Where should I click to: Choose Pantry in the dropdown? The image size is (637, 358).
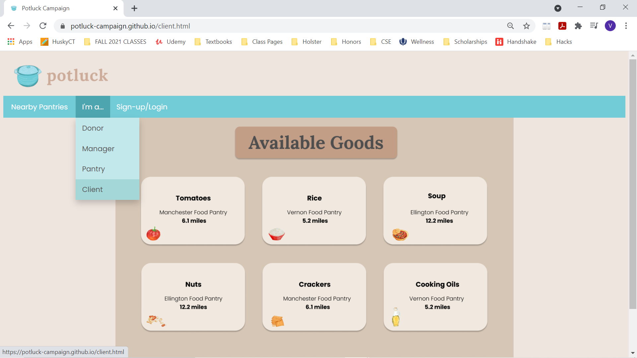(94, 169)
